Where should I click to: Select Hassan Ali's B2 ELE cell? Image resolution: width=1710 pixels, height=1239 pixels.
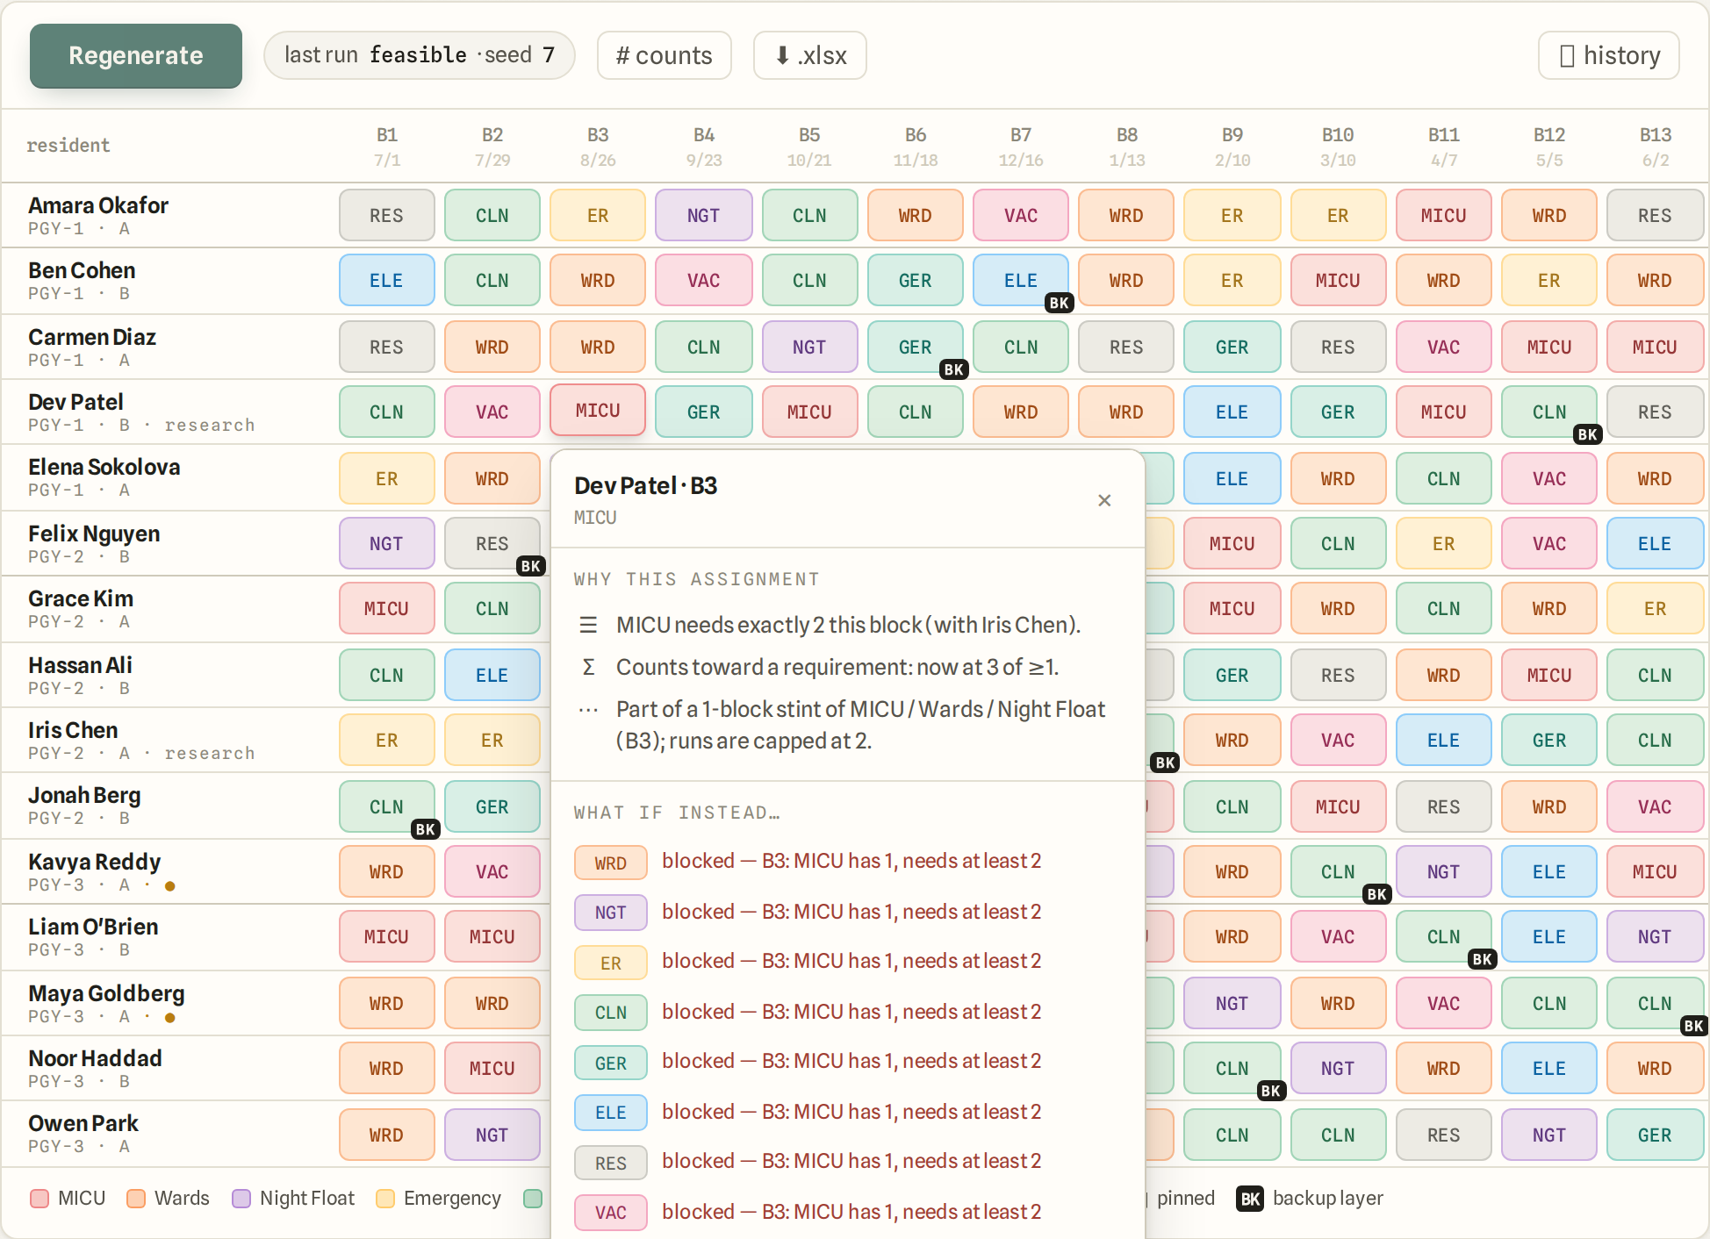pyautogui.click(x=492, y=675)
